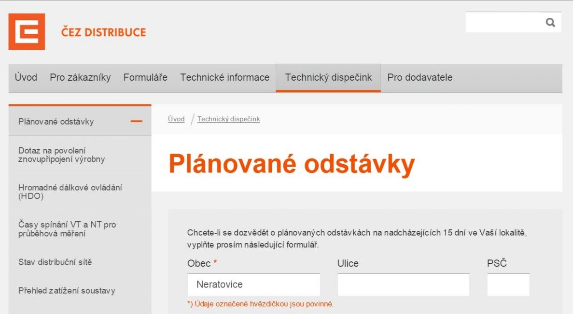
Task: Click the Technický dispečink breadcrumb link
Action: pyautogui.click(x=228, y=119)
